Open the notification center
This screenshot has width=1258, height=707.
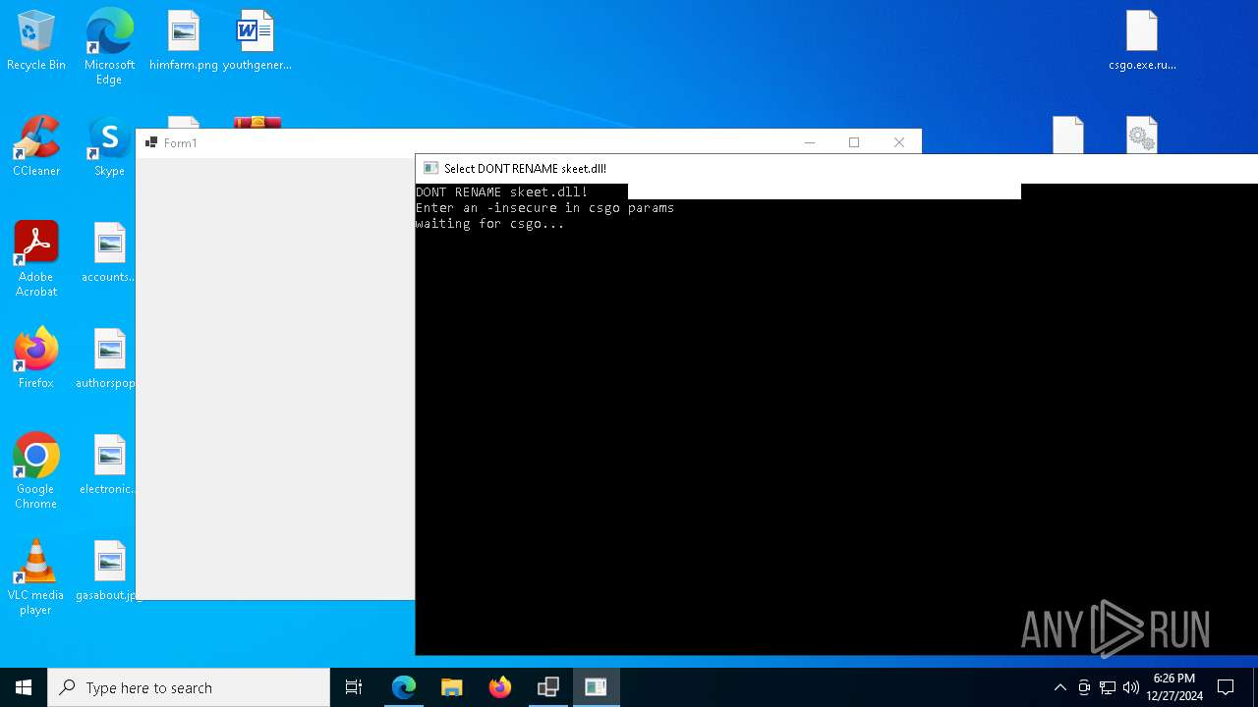point(1226,687)
